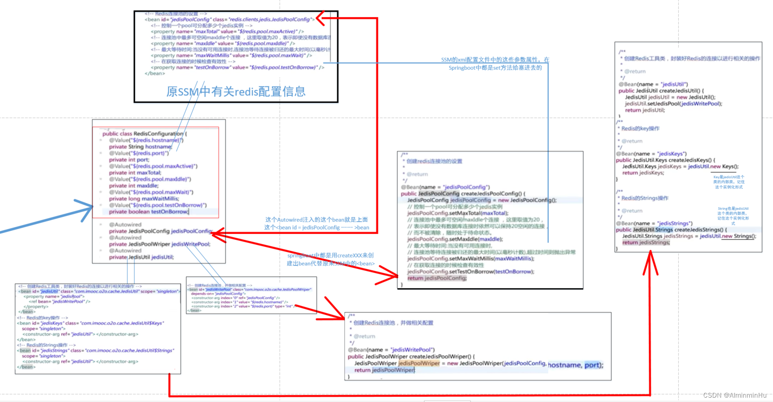The image size is (773, 402).
Task: Click "private JedisPoolWriper jedisWritePool;" field
Action: 160,244
